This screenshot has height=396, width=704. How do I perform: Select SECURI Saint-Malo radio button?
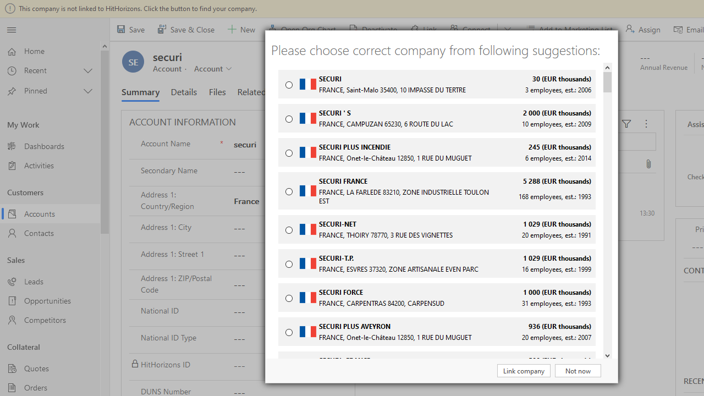point(289,85)
